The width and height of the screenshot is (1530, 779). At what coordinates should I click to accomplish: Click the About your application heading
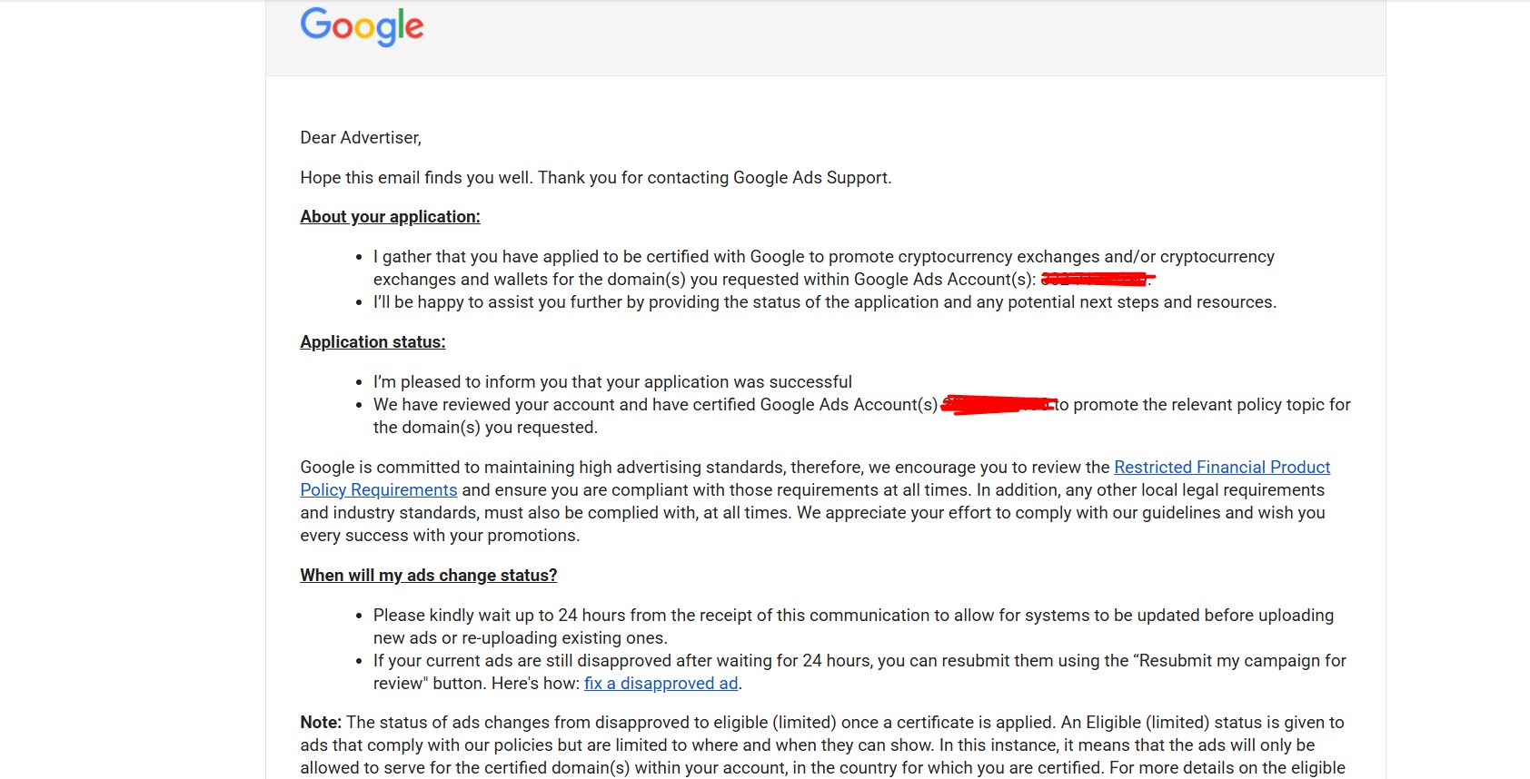coord(391,216)
